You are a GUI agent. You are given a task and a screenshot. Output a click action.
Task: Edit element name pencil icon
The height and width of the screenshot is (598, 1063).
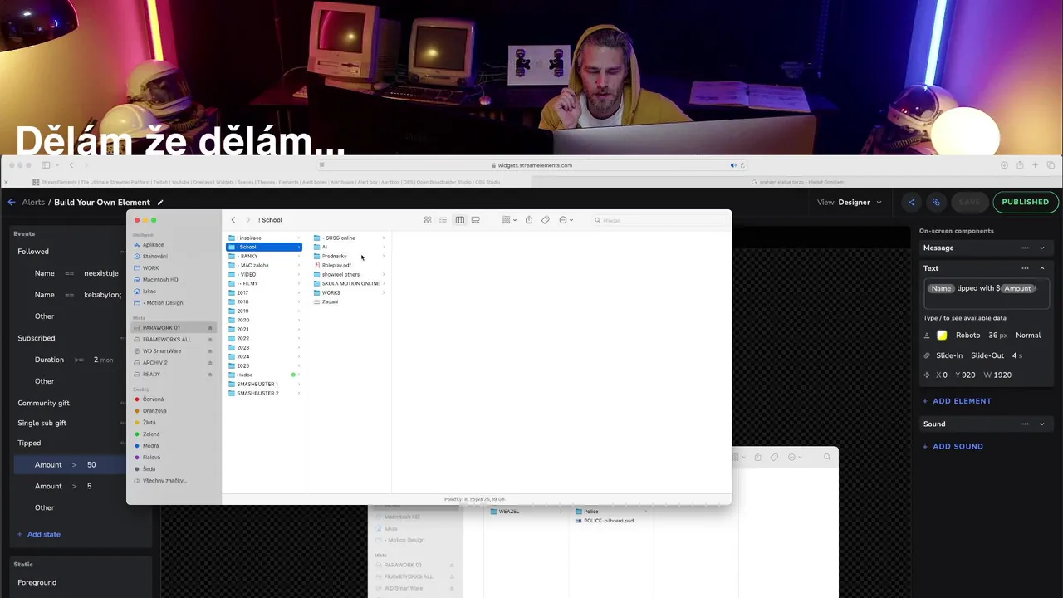tap(160, 202)
